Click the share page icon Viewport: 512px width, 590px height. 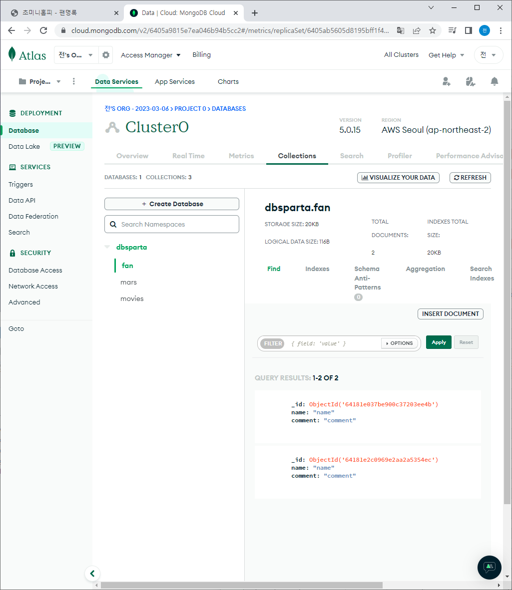pos(417,30)
